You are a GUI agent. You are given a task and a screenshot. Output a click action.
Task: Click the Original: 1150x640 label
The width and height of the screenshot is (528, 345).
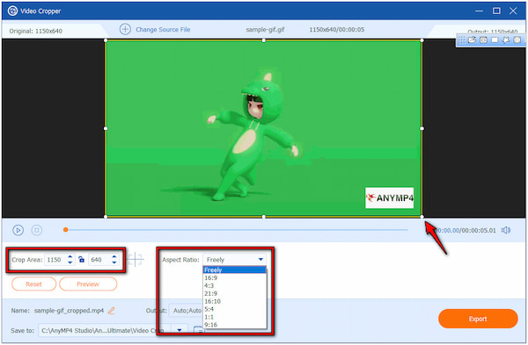tap(36, 31)
